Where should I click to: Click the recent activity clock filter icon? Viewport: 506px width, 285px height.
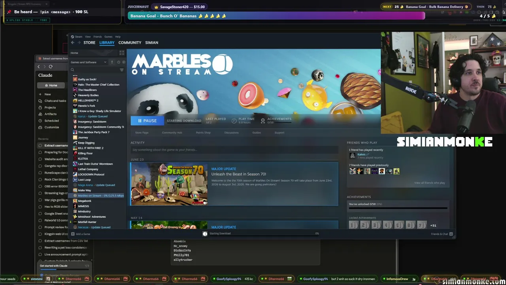pyautogui.click(x=118, y=62)
